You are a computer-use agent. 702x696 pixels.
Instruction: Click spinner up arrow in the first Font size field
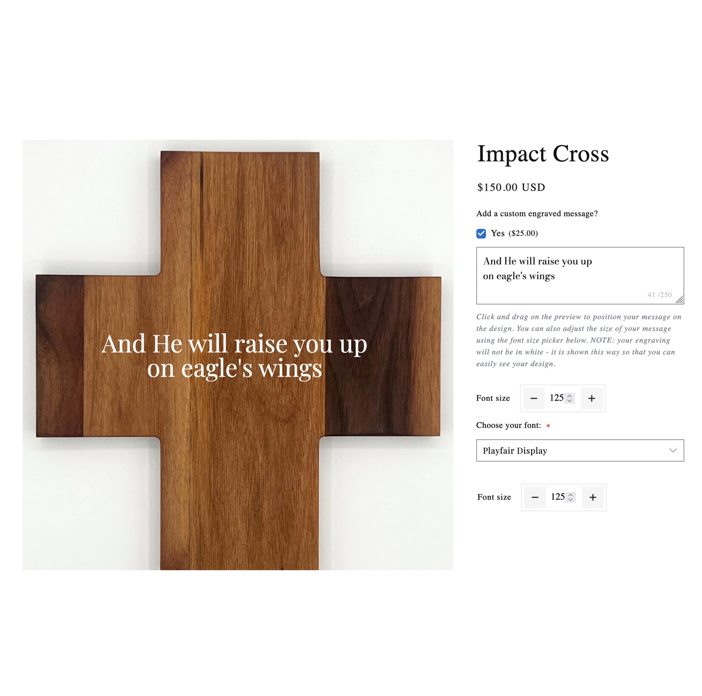pos(570,396)
